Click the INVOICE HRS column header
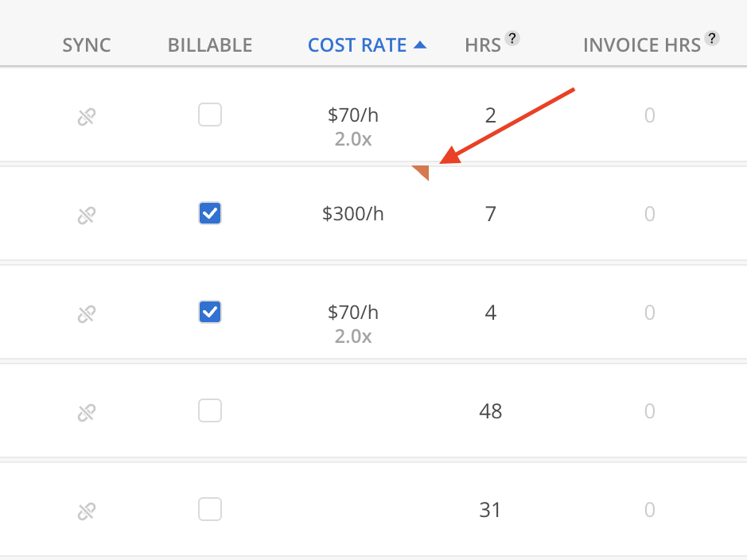 641,45
